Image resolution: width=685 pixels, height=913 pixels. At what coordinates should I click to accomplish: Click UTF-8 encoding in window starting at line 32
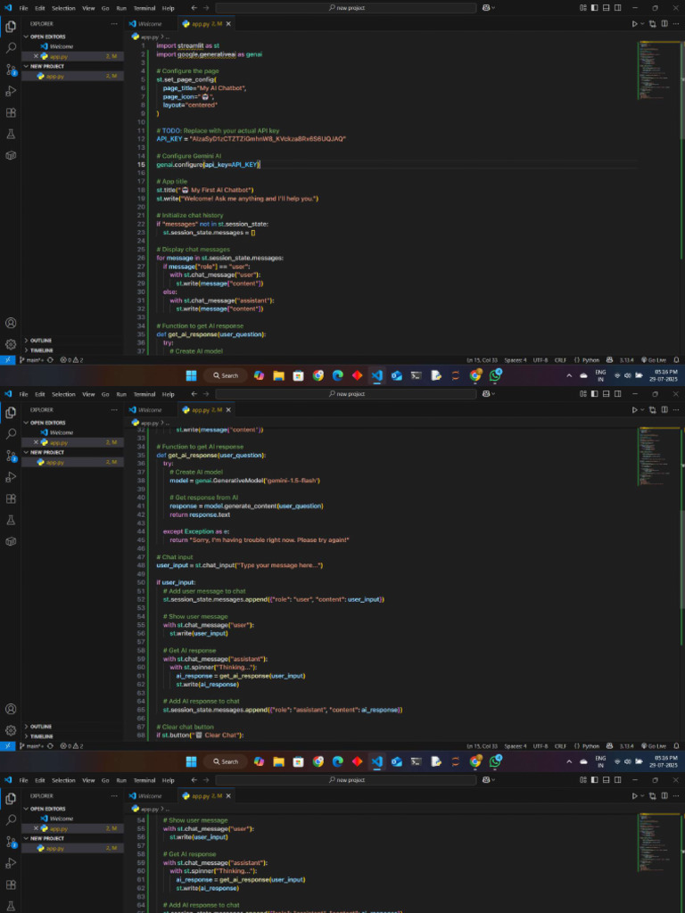coord(541,746)
